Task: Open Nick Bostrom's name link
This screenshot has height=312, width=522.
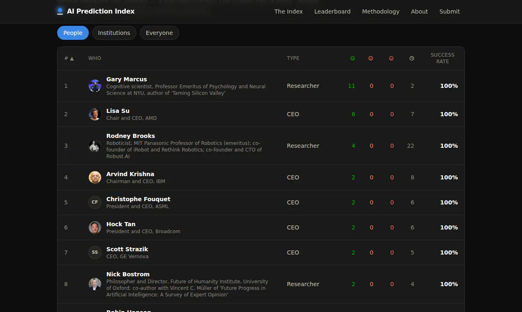Action: pyautogui.click(x=128, y=274)
